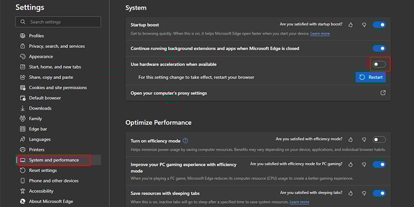
Task: Give thumbs down for efficiency mode
Action: tap(364, 140)
